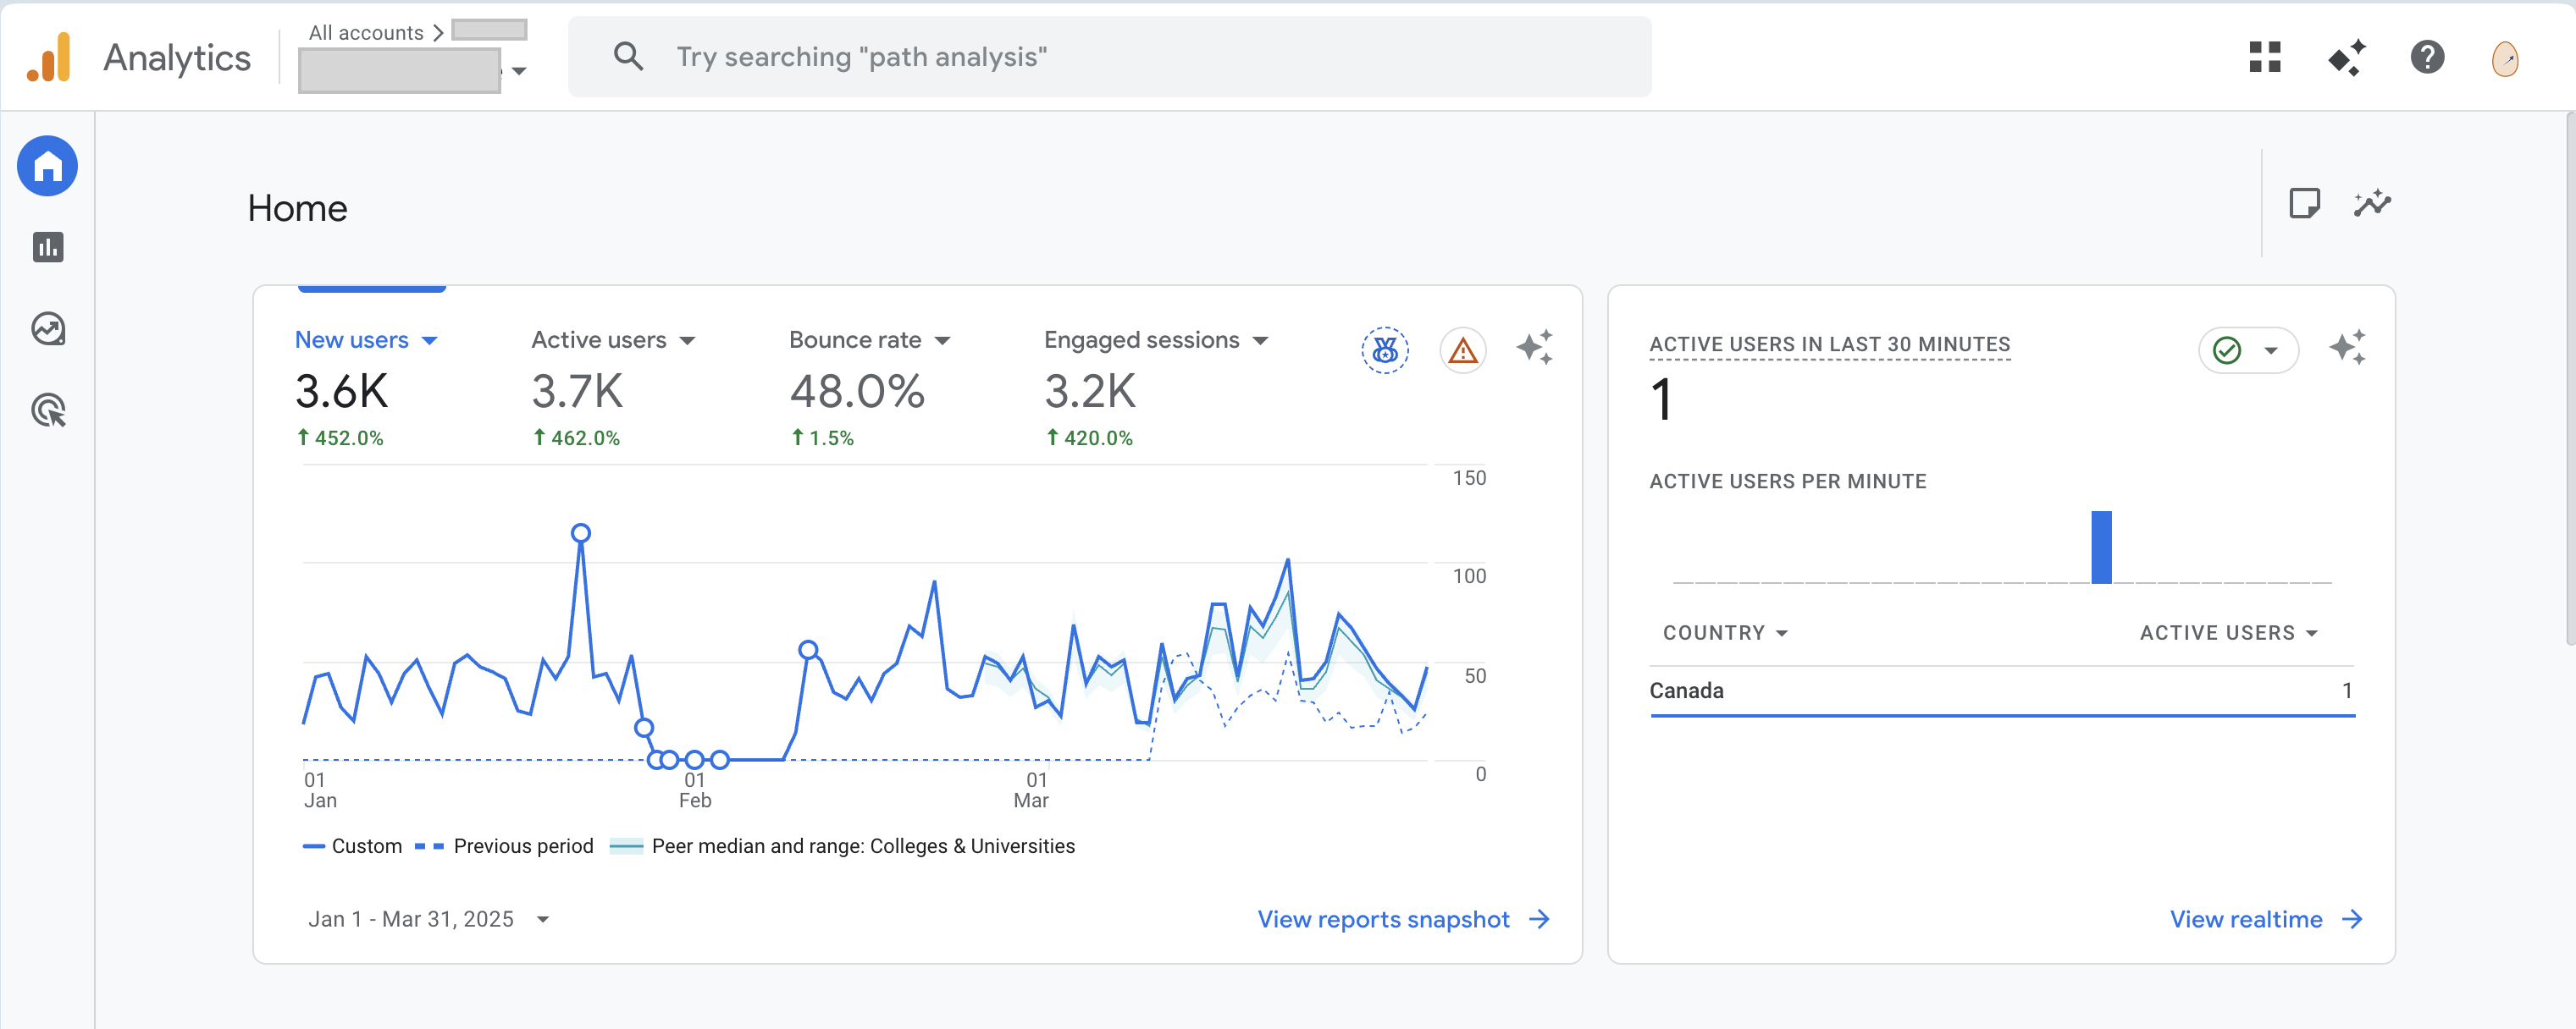Screen dimensions: 2576x1029
Task: Select the Home icon in the sidebar
Action: coord(46,166)
